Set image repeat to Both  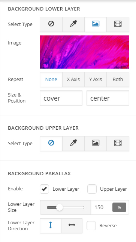(x=118, y=80)
